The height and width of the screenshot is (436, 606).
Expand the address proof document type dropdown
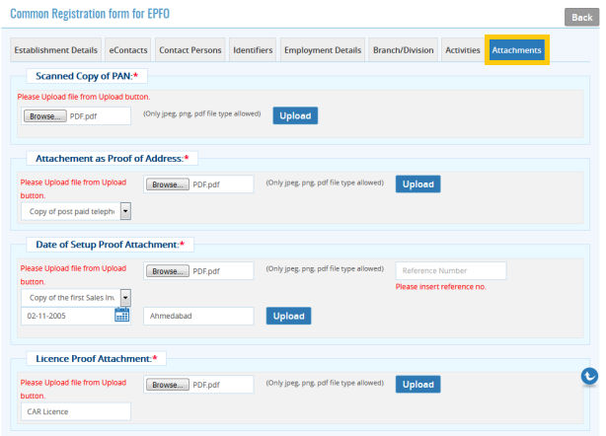pyautogui.click(x=125, y=211)
